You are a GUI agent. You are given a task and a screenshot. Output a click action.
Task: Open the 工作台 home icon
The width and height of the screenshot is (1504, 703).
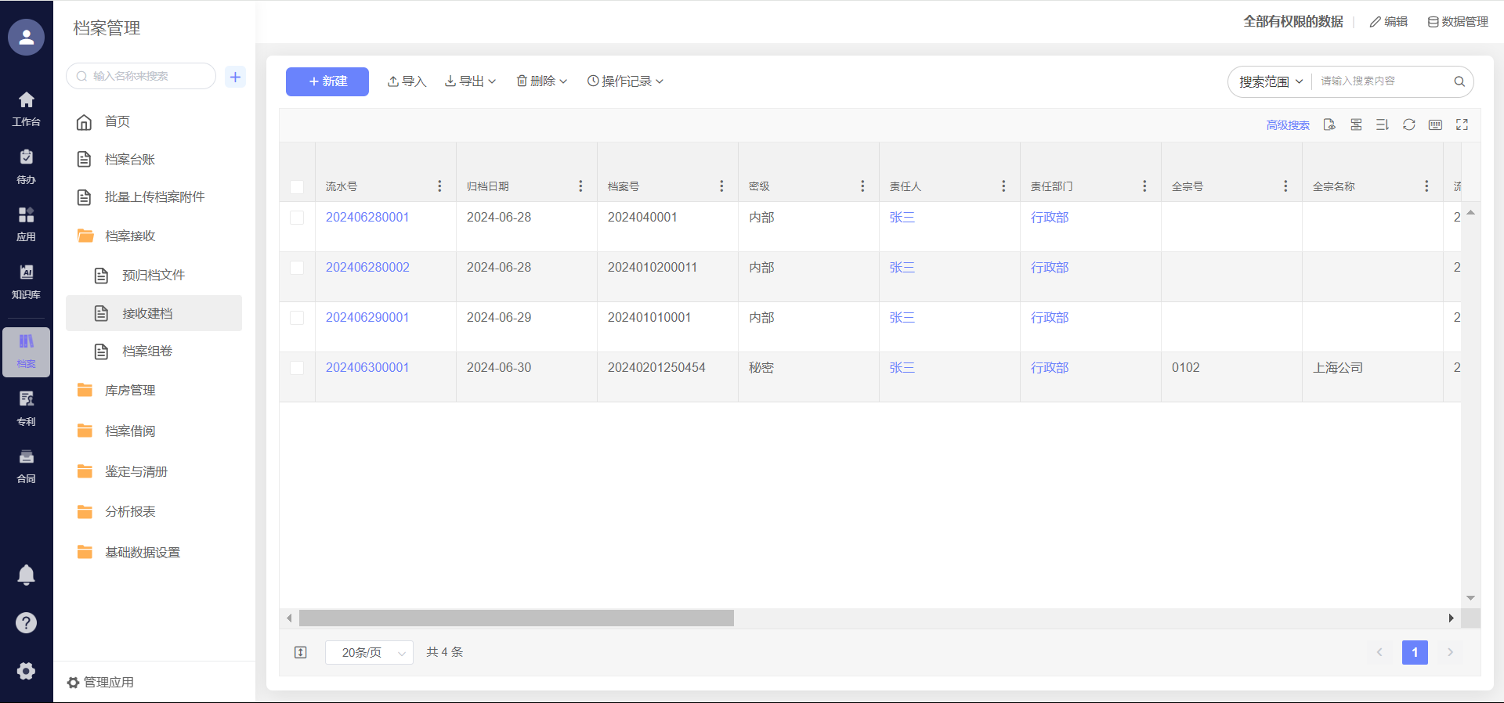[26, 108]
